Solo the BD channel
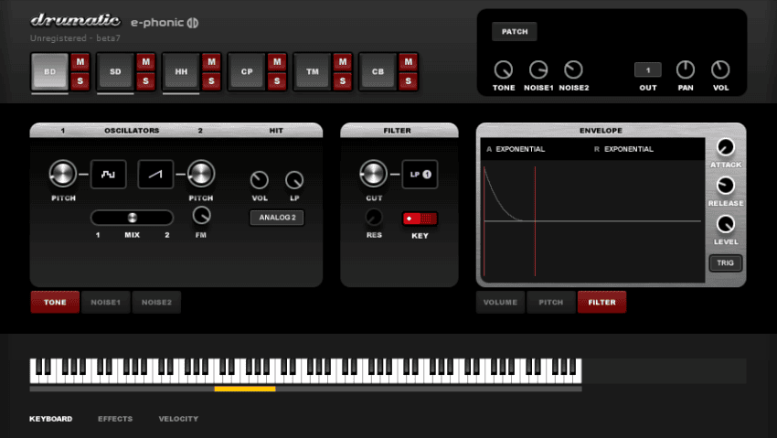Image resolution: width=777 pixels, height=438 pixels. 80,80
